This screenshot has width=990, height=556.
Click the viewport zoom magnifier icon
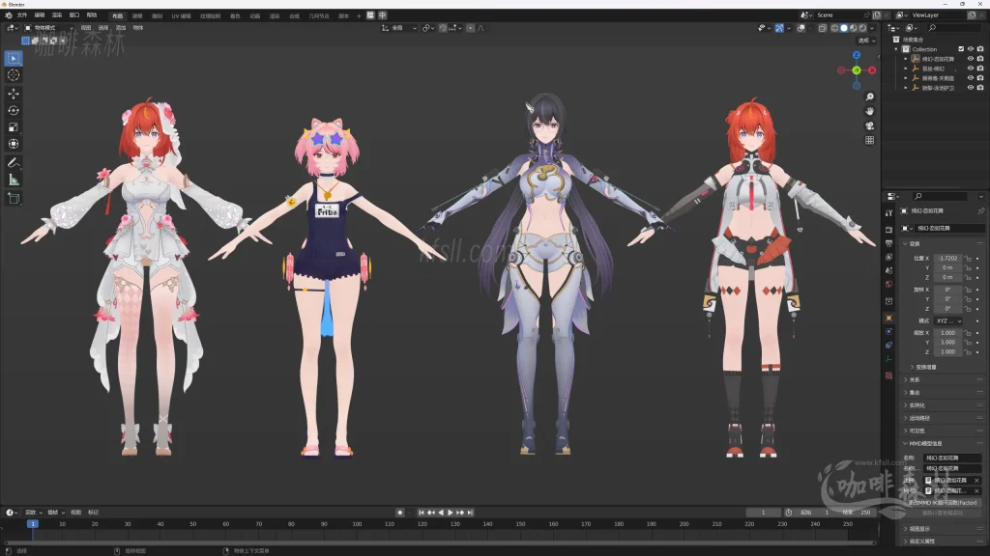(869, 97)
